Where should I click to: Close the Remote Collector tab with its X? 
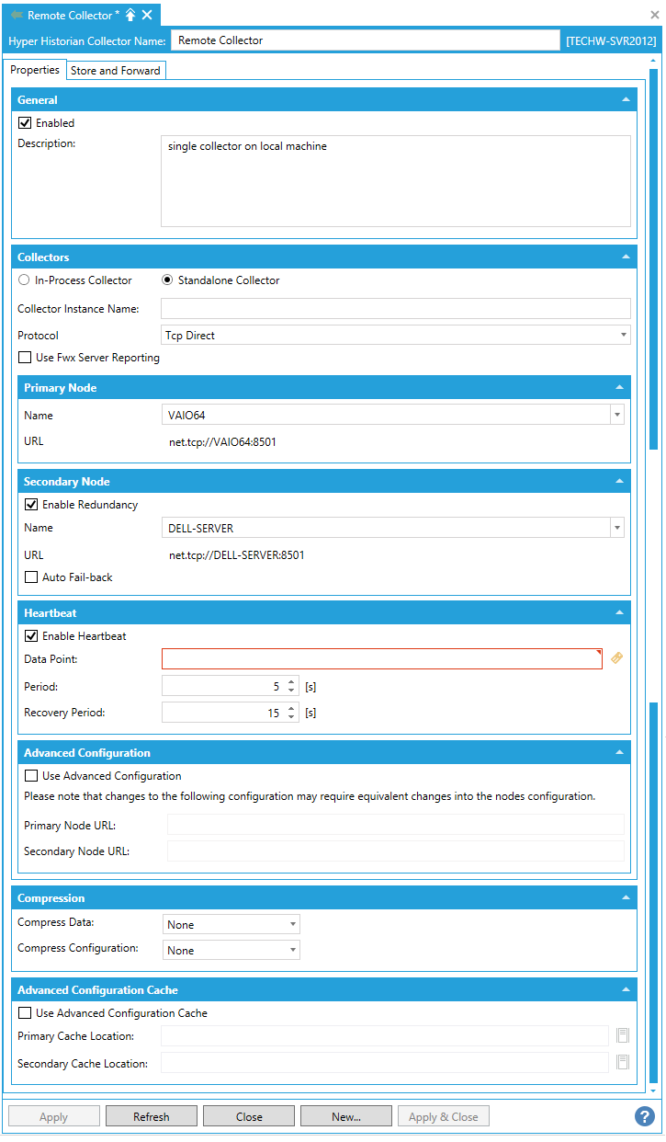pyautogui.click(x=147, y=16)
